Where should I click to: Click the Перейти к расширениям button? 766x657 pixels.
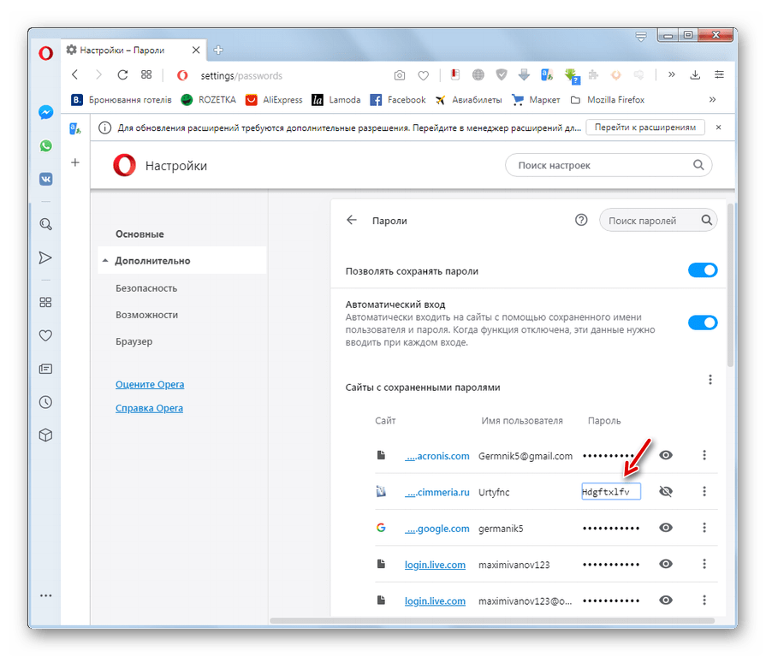tap(645, 127)
